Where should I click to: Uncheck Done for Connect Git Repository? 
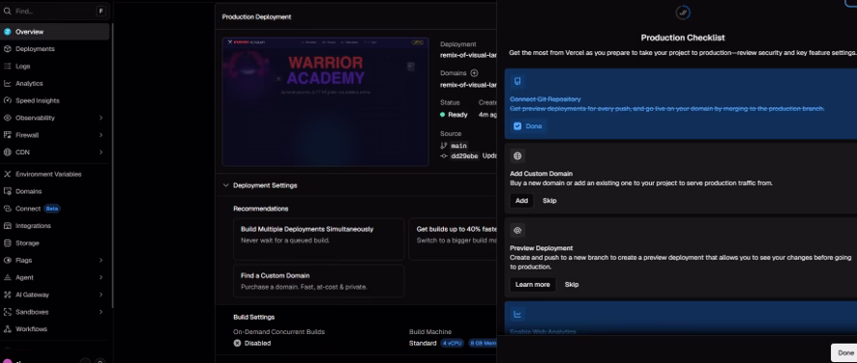pos(517,126)
